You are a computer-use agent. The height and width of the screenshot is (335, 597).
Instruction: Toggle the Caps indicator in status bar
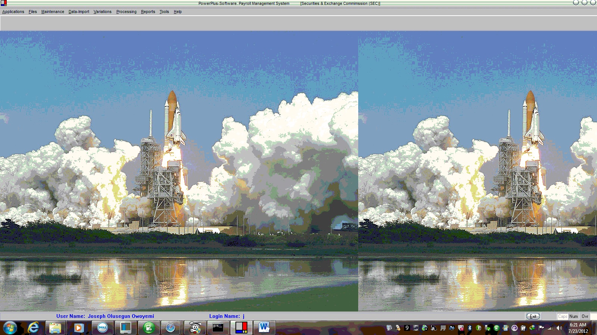[563, 316]
